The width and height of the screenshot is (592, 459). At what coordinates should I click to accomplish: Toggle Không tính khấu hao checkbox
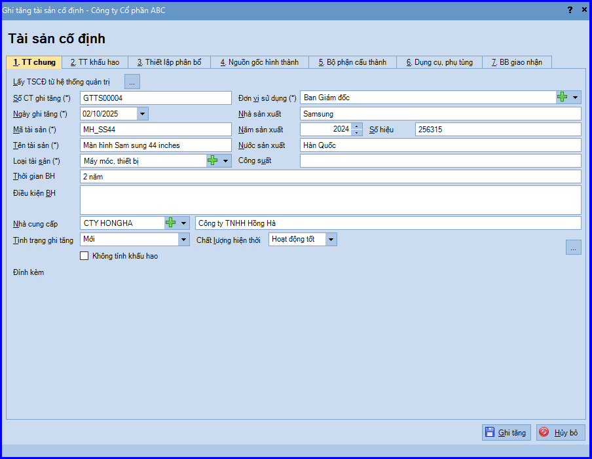click(x=84, y=256)
